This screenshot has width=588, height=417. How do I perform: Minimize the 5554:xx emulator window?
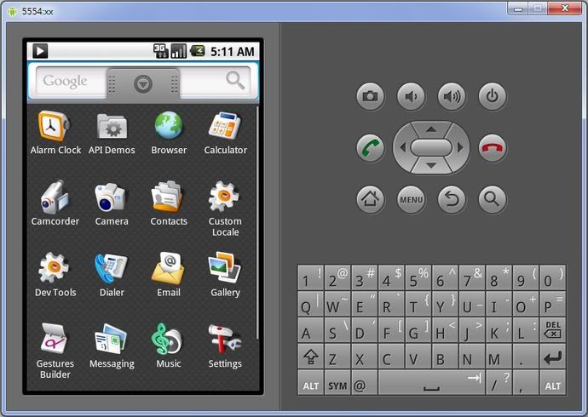tap(519, 9)
